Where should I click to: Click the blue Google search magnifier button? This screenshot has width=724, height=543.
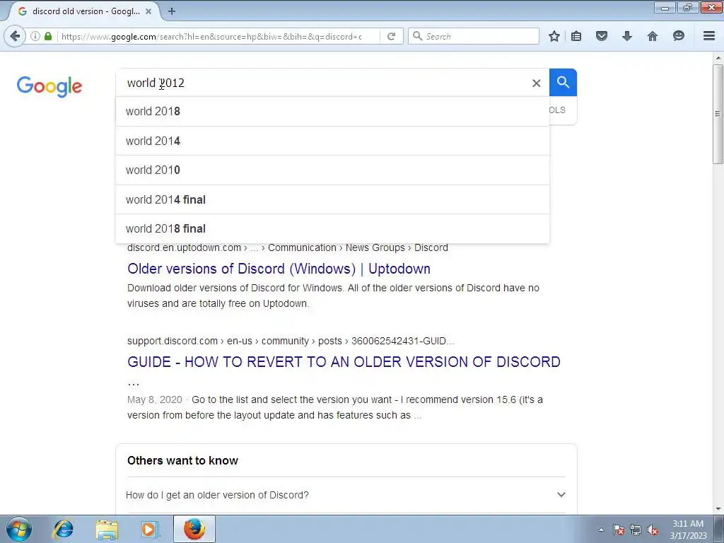(563, 83)
